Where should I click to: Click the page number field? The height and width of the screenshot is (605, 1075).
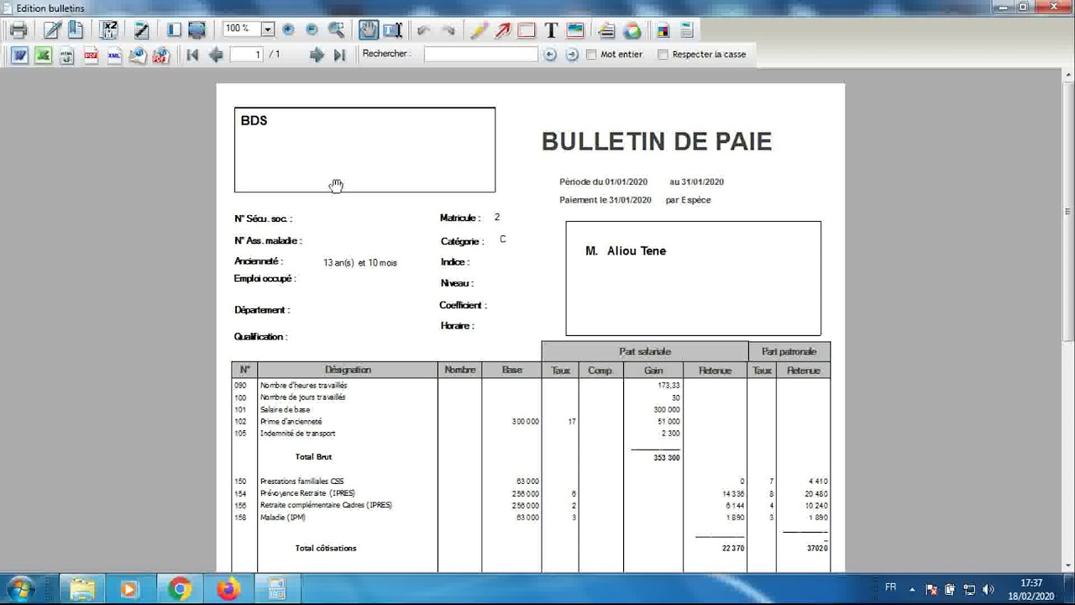246,54
